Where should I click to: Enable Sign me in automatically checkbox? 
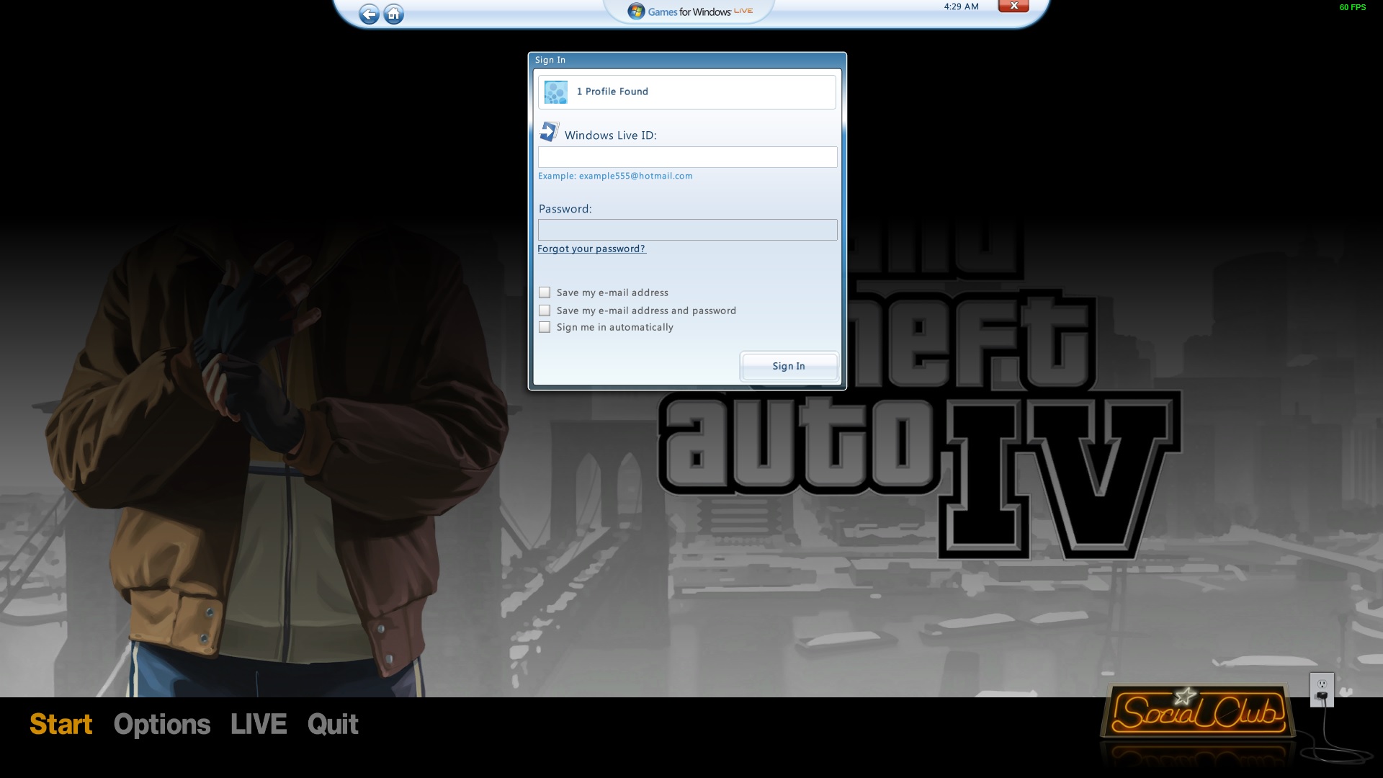click(543, 326)
